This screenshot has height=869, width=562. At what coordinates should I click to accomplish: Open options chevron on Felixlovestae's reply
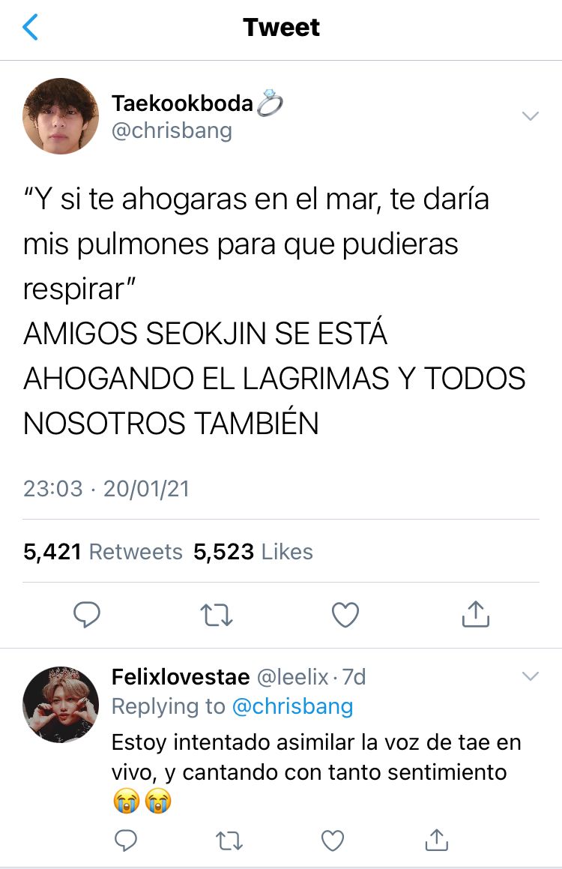[x=531, y=676]
